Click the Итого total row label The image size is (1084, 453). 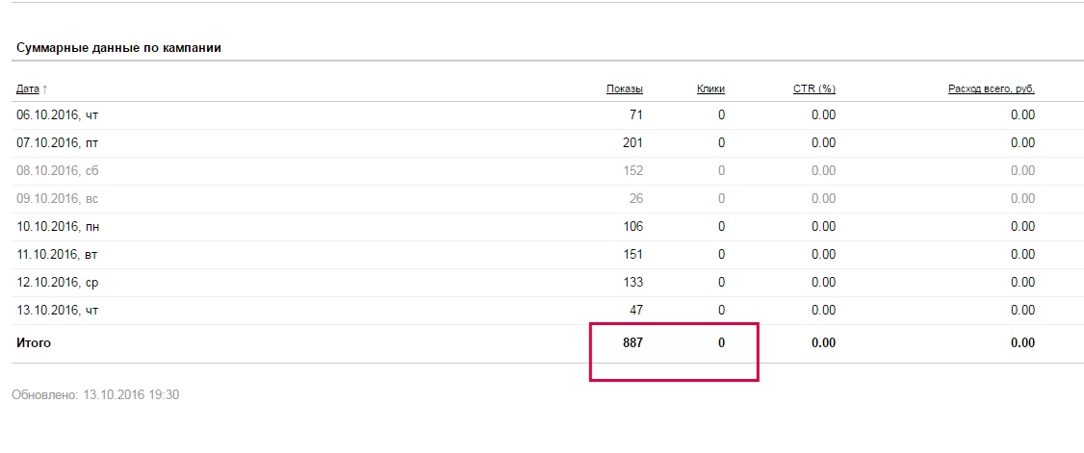34,342
